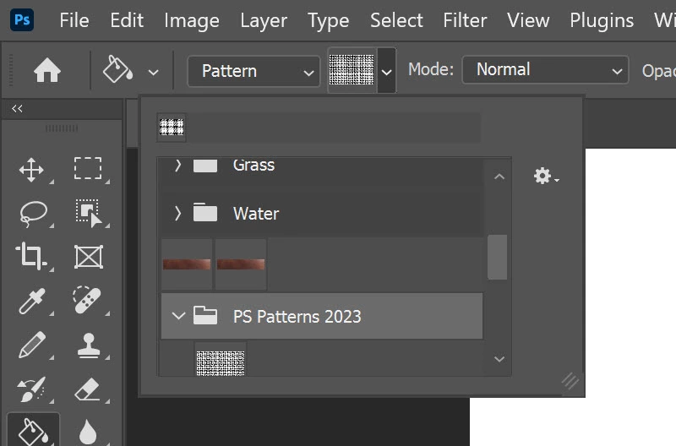This screenshot has height=446, width=676.
Task: Select the History Brush tool
Action: [x=31, y=389]
